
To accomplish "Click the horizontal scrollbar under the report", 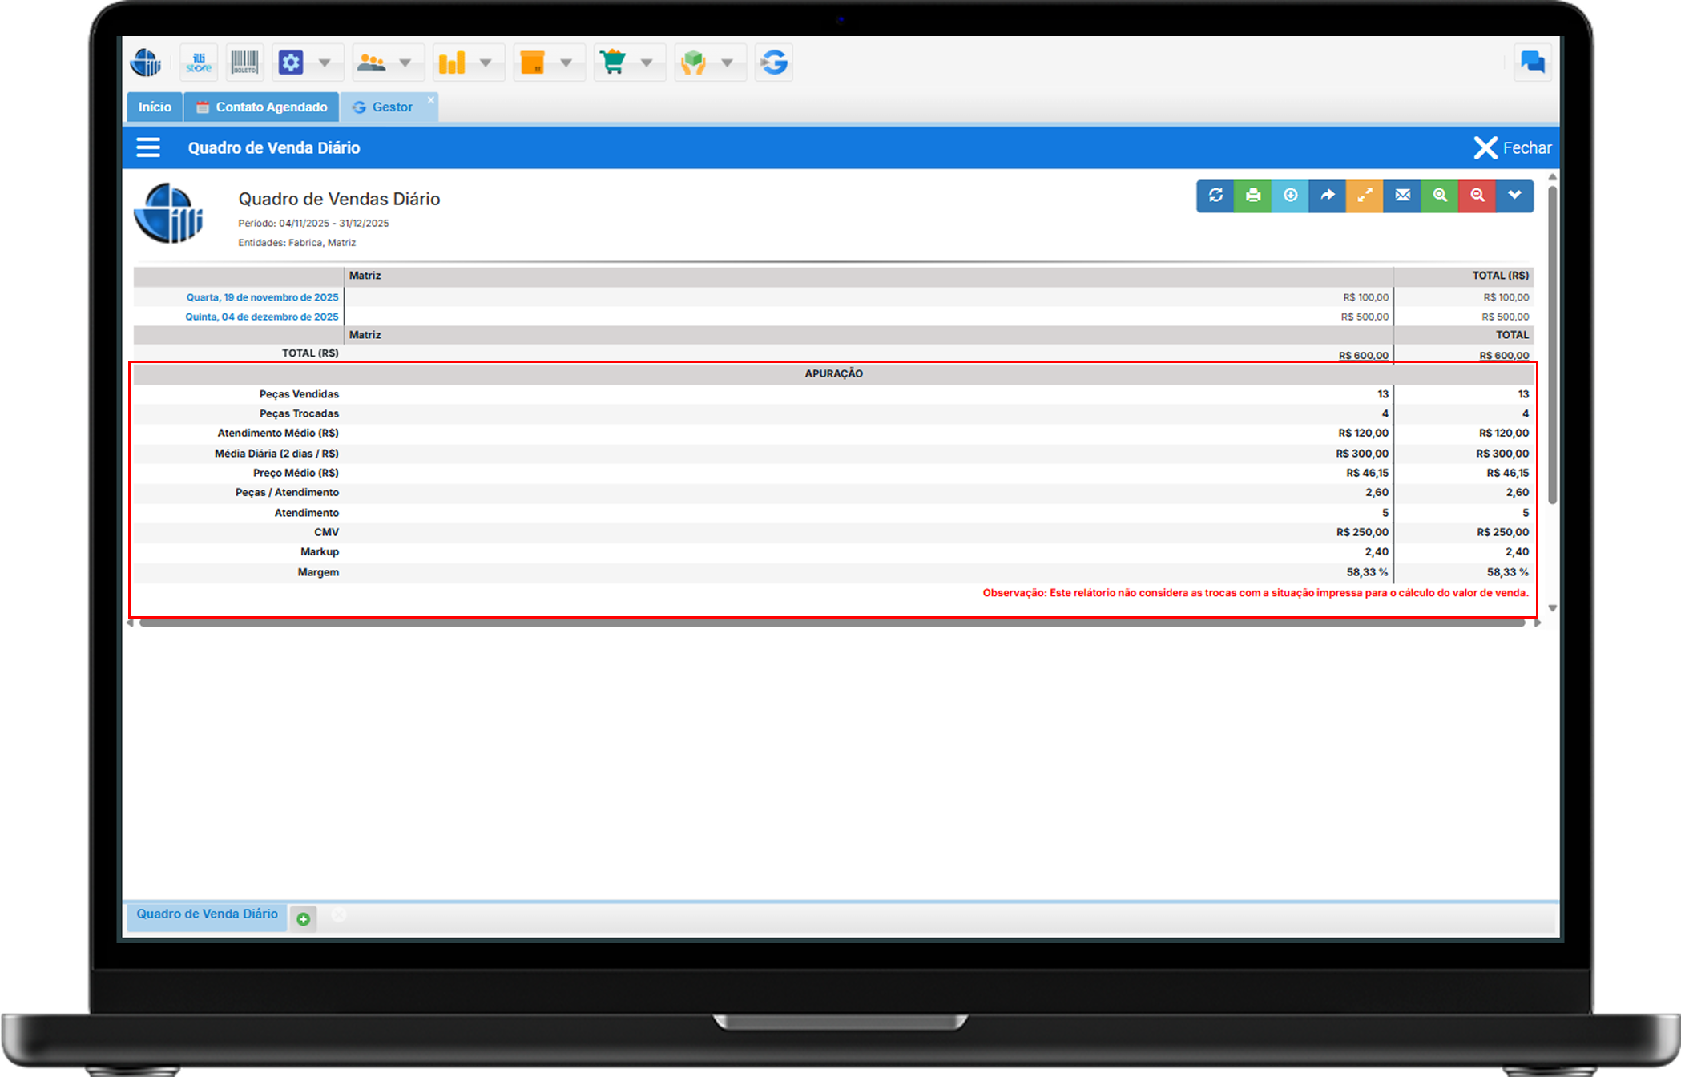I will (x=832, y=623).
